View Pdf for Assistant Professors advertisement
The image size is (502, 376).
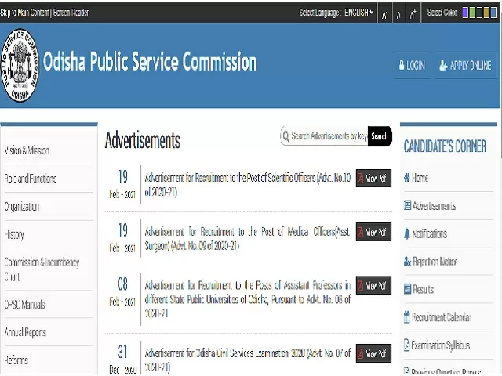point(373,285)
